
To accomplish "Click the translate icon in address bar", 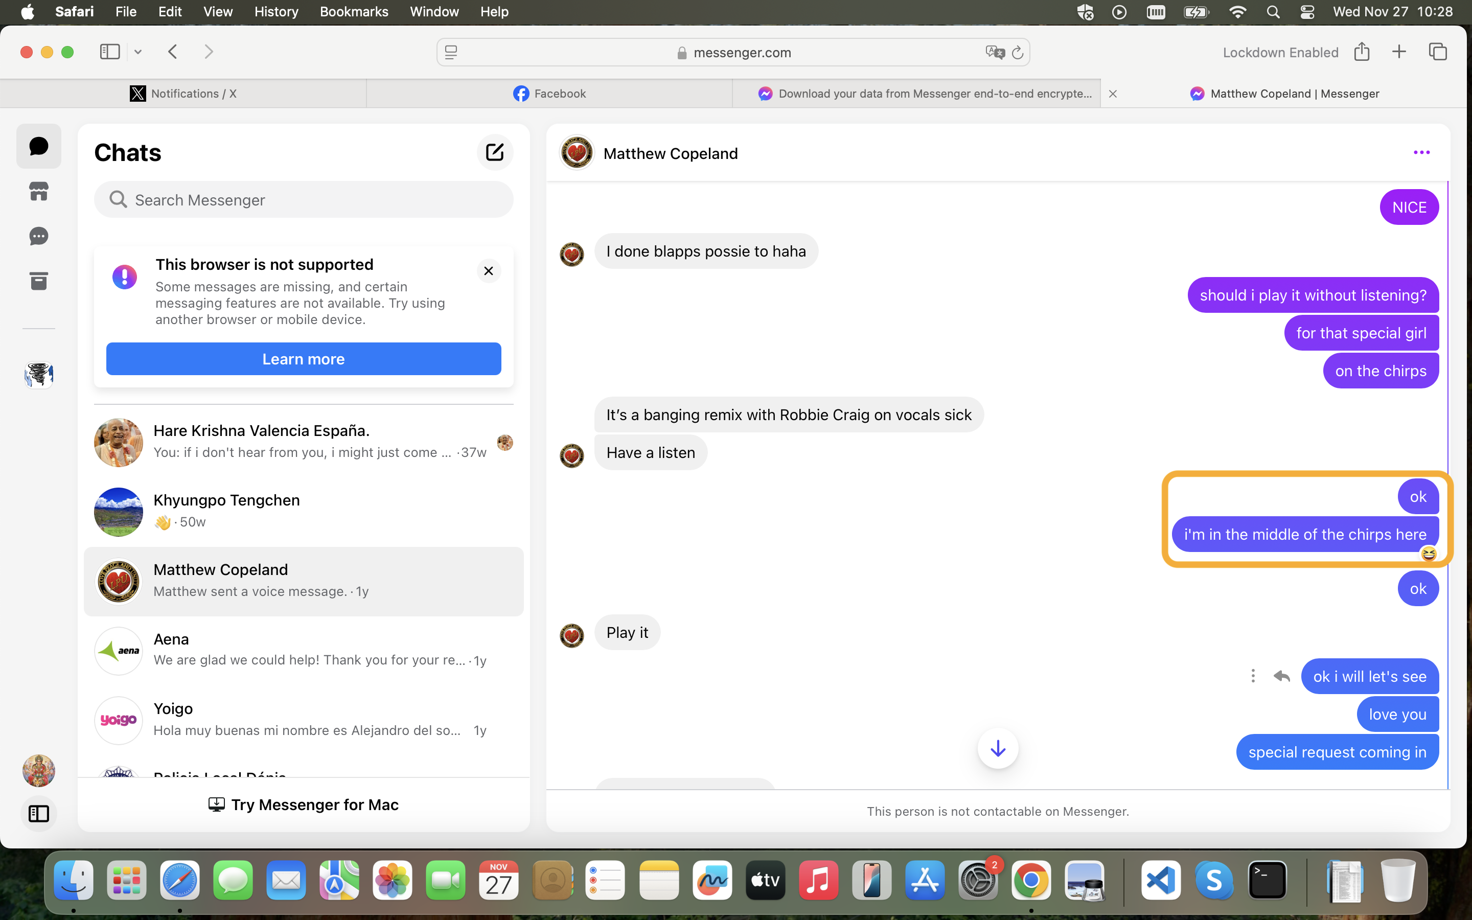I will click(x=995, y=52).
